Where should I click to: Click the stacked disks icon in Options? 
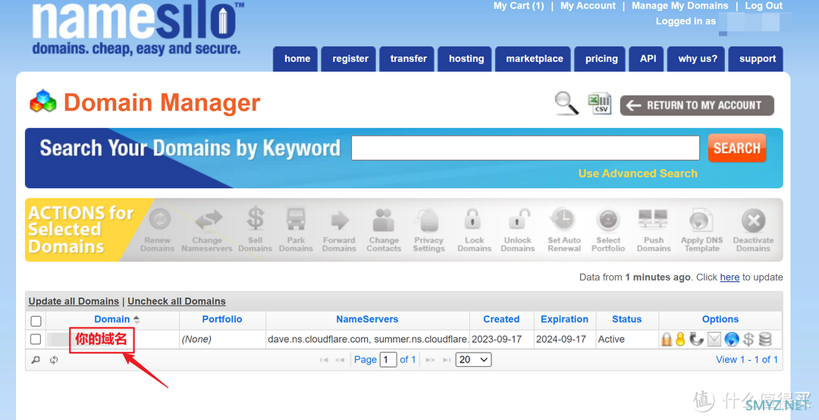click(765, 339)
